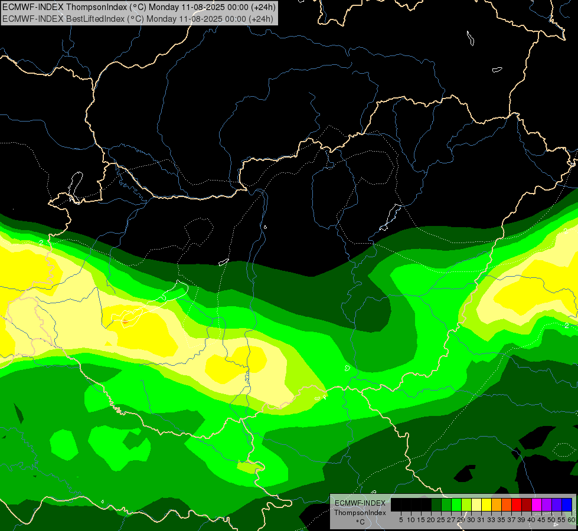Screen dimensions: 578x531
Task: Click legend tick value 37
Action: tap(511, 520)
